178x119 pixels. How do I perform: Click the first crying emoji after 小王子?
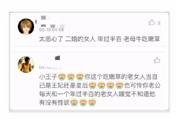click(x=62, y=76)
